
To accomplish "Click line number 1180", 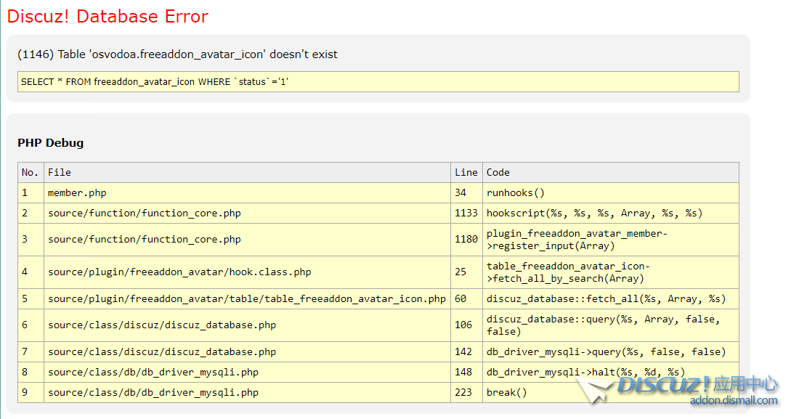I will coord(466,240).
